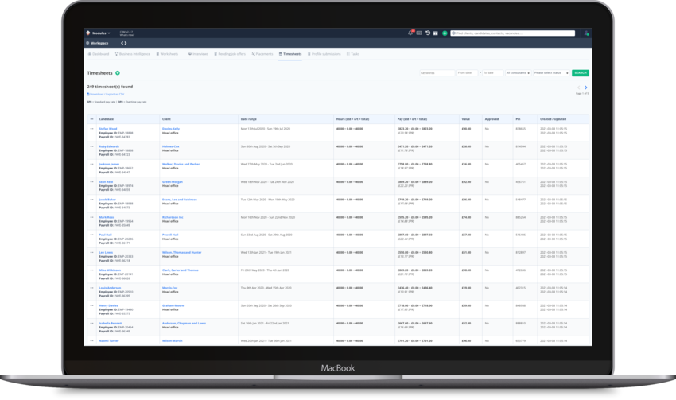The width and height of the screenshot is (676, 400).
Task: Open the Please select status dropdown
Action: pyautogui.click(x=551, y=73)
